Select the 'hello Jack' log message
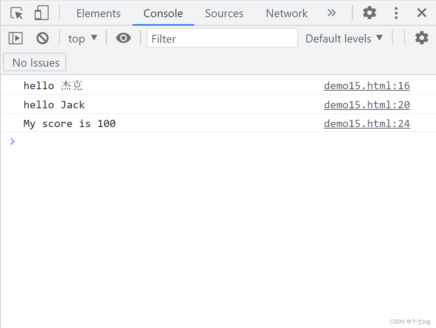Screen dimensions: 436x328 pos(54,105)
